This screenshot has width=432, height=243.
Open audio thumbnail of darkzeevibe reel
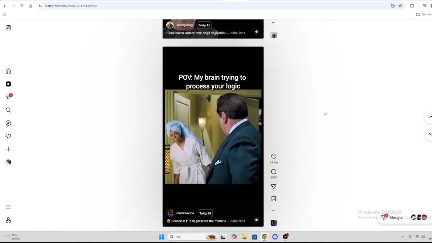pyautogui.click(x=274, y=223)
